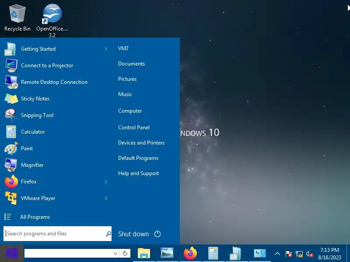
Task: Click the search magnifying glass icon
Action: click(108, 234)
